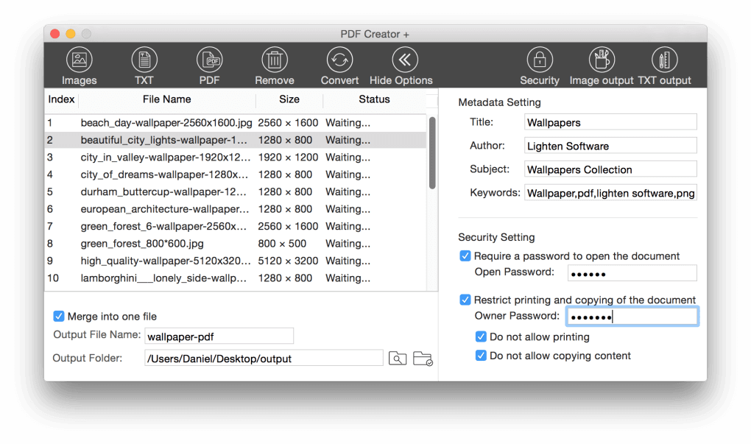Uncheck Restrict printing and copying
751x444 pixels.
[x=465, y=300]
